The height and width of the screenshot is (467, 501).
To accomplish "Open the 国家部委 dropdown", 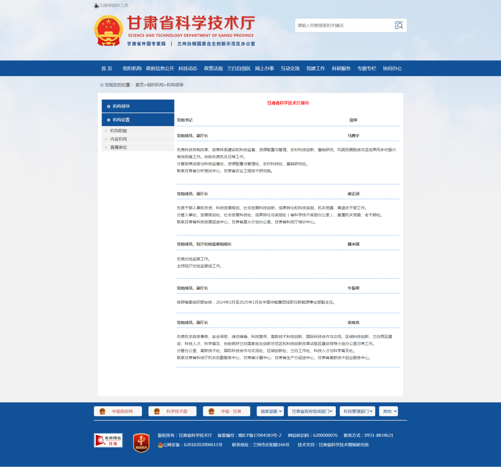I will click(270, 411).
